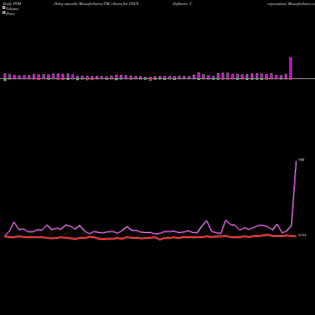Click the Price legend color swatch
The image size is (315, 315).
[x=4, y=13]
